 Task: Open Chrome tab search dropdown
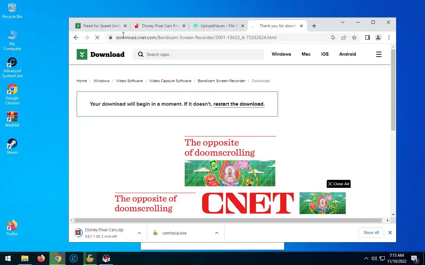coord(343,22)
